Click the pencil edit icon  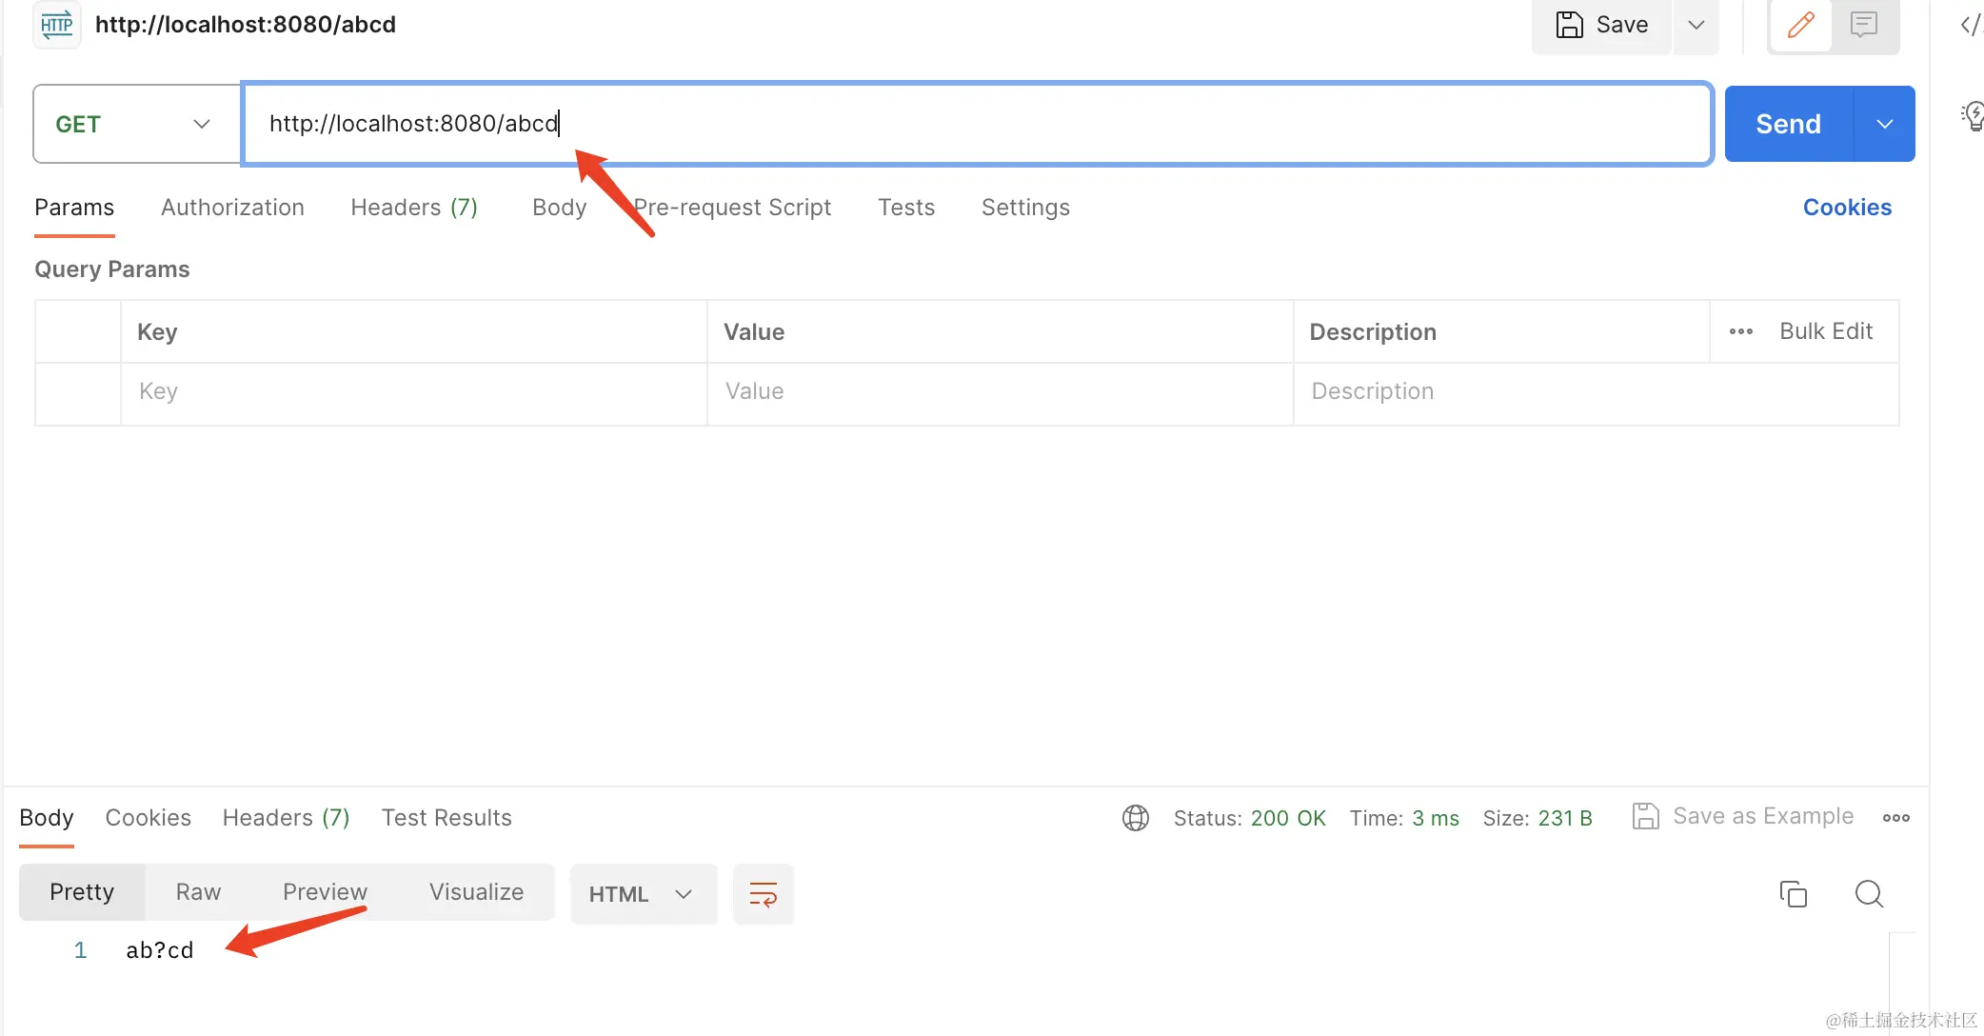click(1800, 25)
